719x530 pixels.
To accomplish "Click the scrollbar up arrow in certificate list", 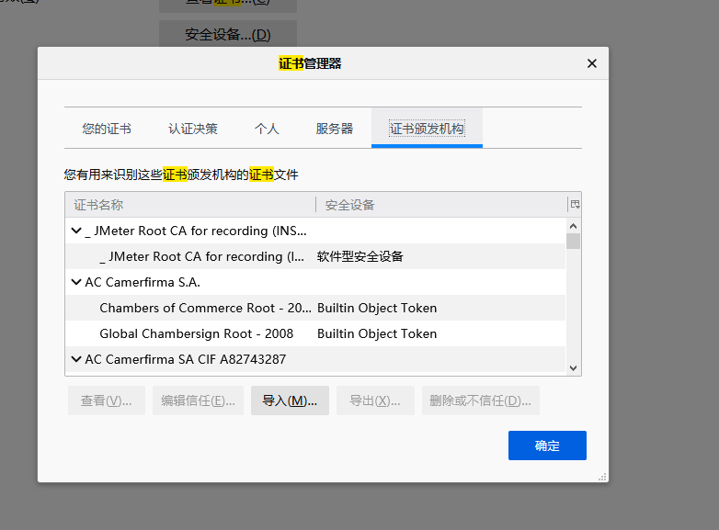I will 573,226.
